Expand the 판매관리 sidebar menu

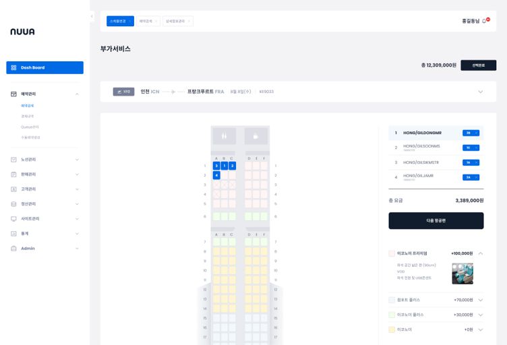(77, 175)
